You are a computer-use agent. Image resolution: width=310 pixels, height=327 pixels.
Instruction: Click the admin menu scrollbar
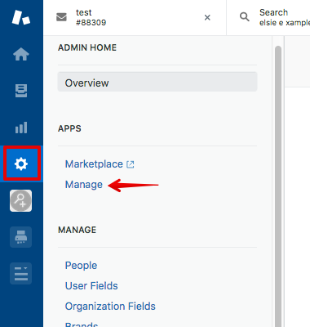pos(278,186)
